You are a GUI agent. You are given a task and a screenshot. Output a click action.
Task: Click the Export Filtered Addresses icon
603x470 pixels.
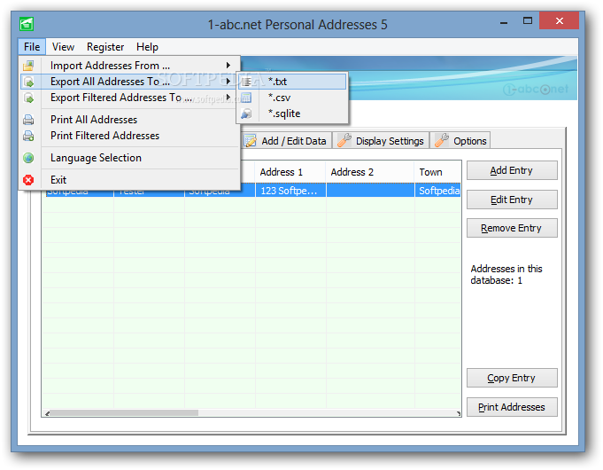point(28,98)
